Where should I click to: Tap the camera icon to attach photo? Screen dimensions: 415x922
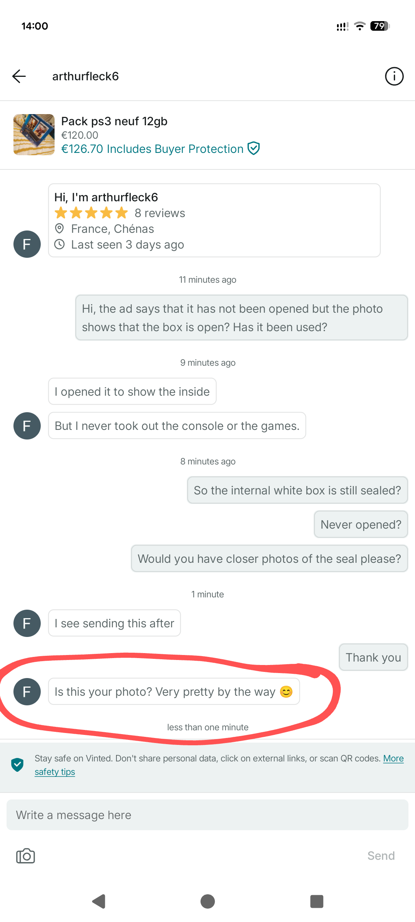[x=25, y=856]
